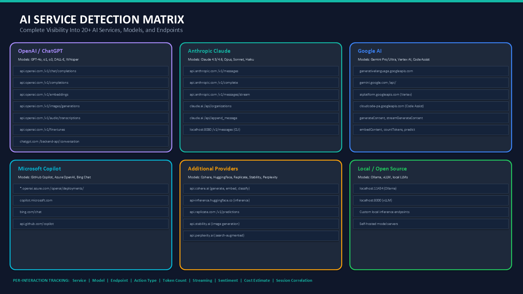Select the Streaming tracking label
The width and height of the screenshot is (523, 294).
pyautogui.click(x=202, y=280)
